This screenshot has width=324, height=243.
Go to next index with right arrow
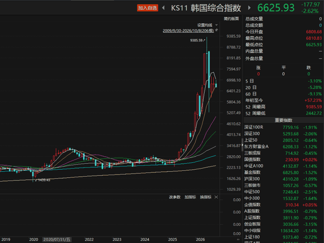coord(249,8)
